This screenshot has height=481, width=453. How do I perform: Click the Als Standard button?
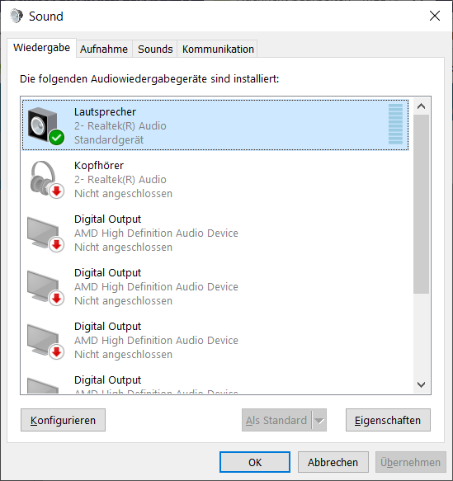(276, 420)
